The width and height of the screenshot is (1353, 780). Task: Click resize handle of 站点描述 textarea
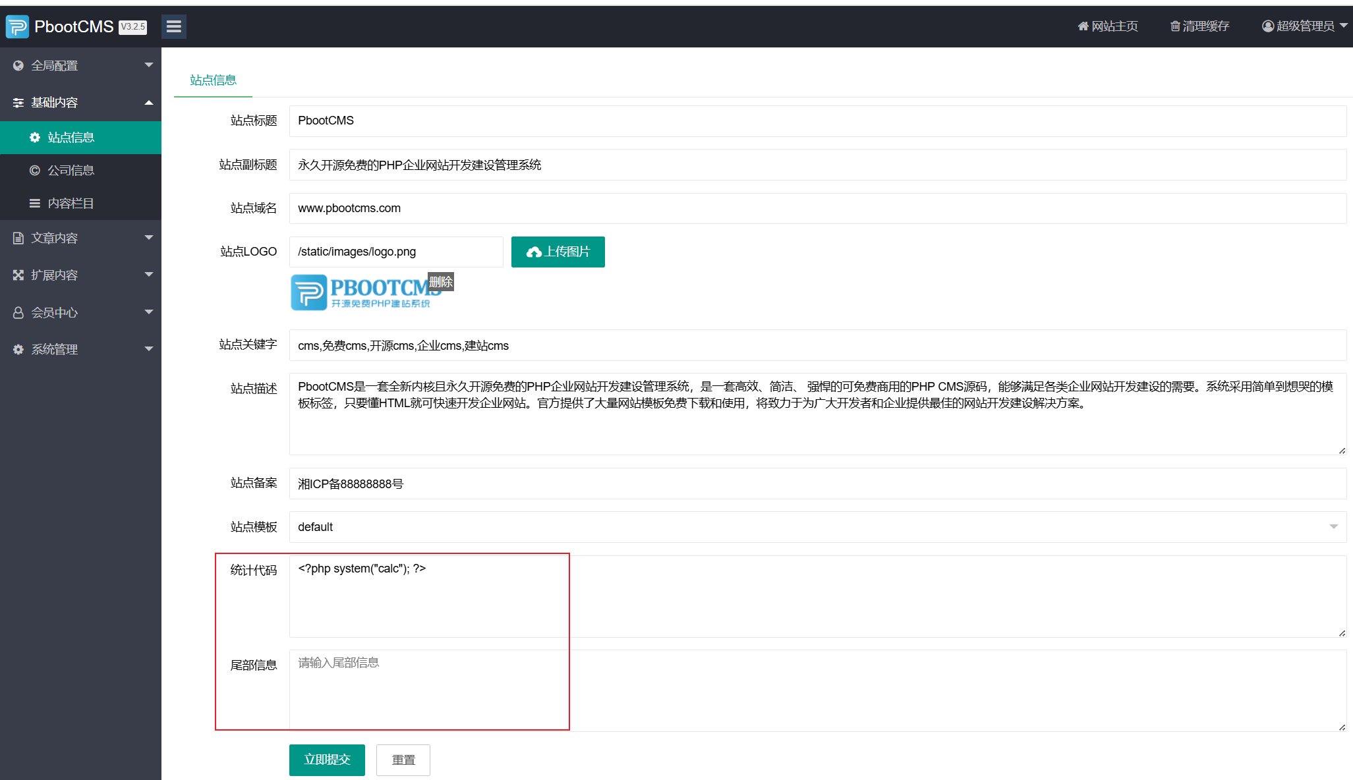tap(1342, 451)
